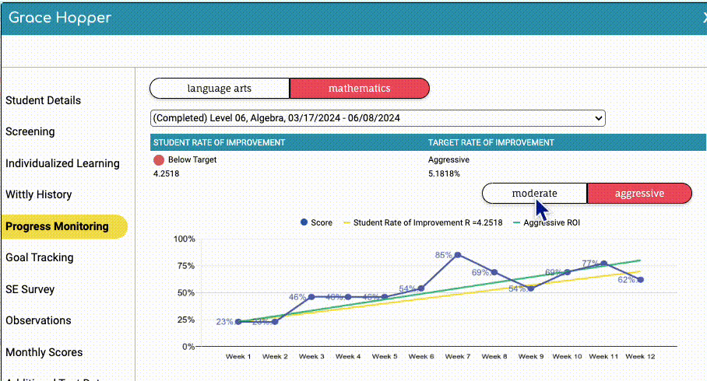The height and width of the screenshot is (381, 707).
Task: Click the Week 8 69% data point
Action: coord(494,272)
